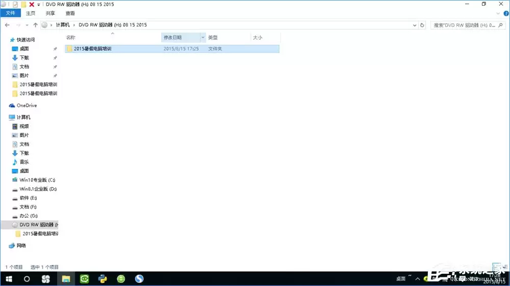
Task: Open the 文件 ribbon tab
Action: 10,13
